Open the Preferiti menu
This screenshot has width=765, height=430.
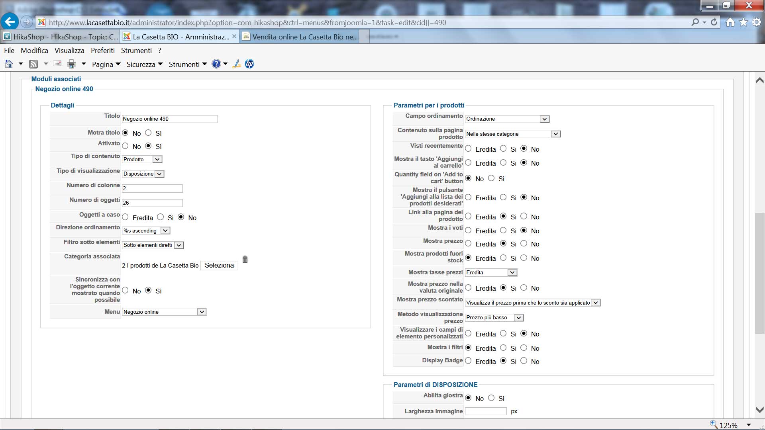pyautogui.click(x=102, y=51)
